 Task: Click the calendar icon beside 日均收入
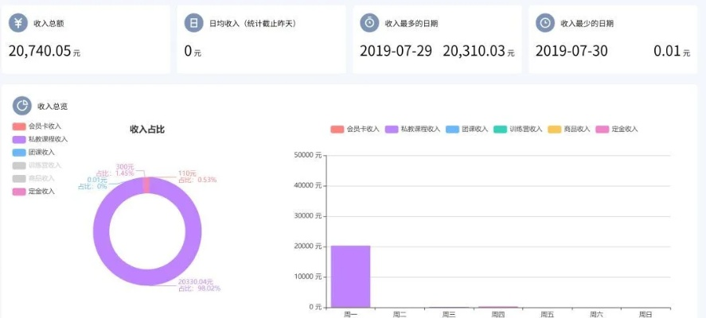[x=193, y=23]
